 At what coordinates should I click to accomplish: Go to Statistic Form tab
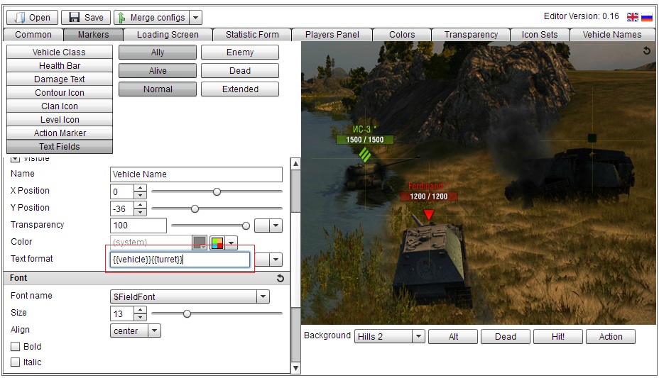click(252, 35)
